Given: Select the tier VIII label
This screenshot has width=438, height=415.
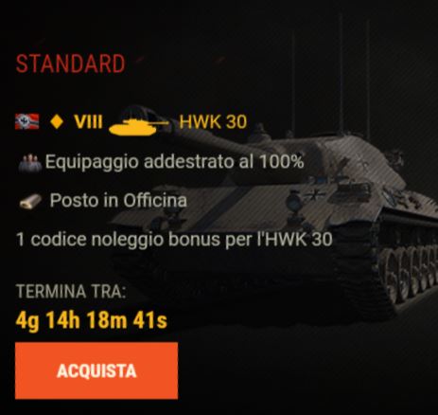Looking at the screenshot, I should pyautogui.click(x=88, y=121).
